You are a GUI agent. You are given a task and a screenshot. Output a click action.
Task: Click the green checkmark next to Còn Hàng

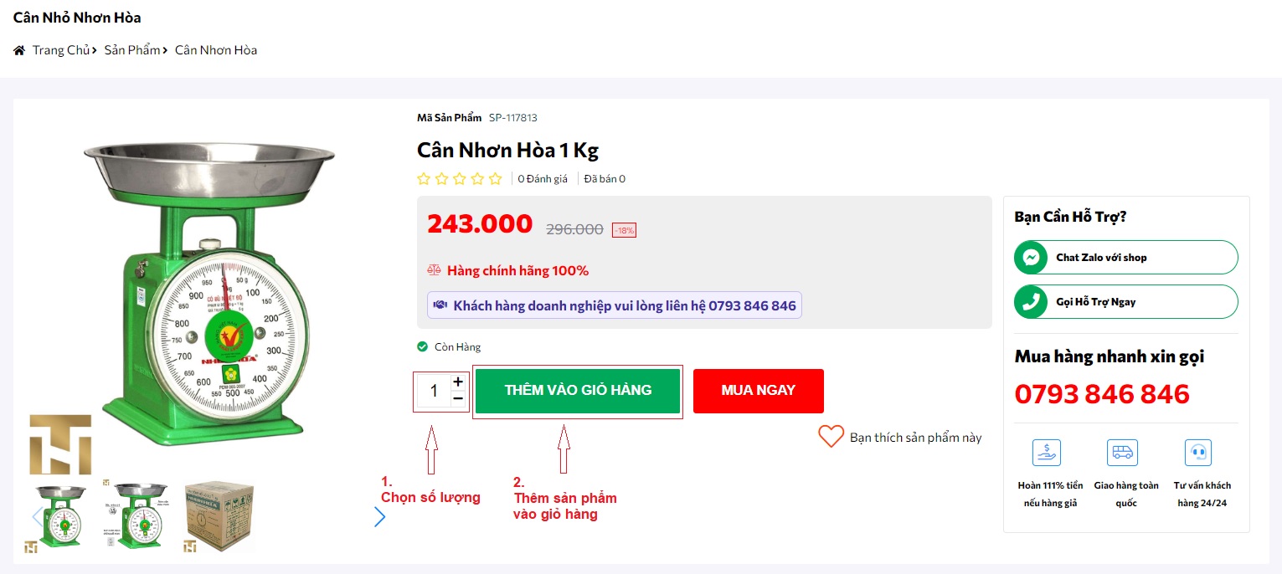click(421, 346)
